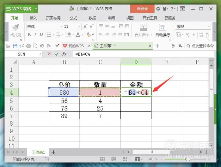Viewport: 221px width, 167px height.
Task: Click the increase indent icon
Action: (127, 26)
